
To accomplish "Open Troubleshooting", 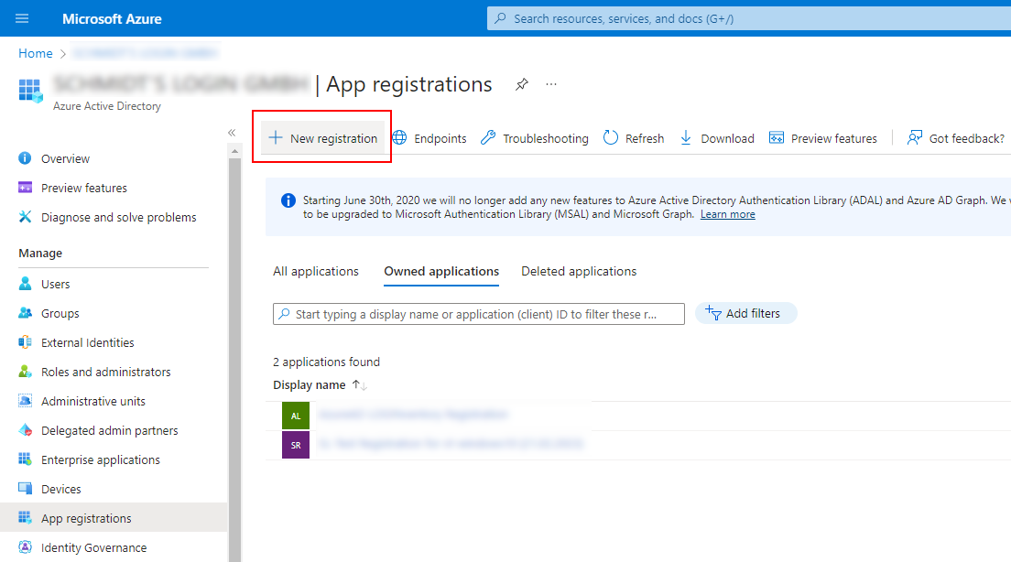I will [x=535, y=138].
